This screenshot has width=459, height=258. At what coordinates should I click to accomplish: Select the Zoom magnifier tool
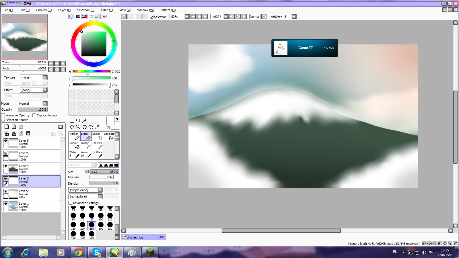coord(78,127)
